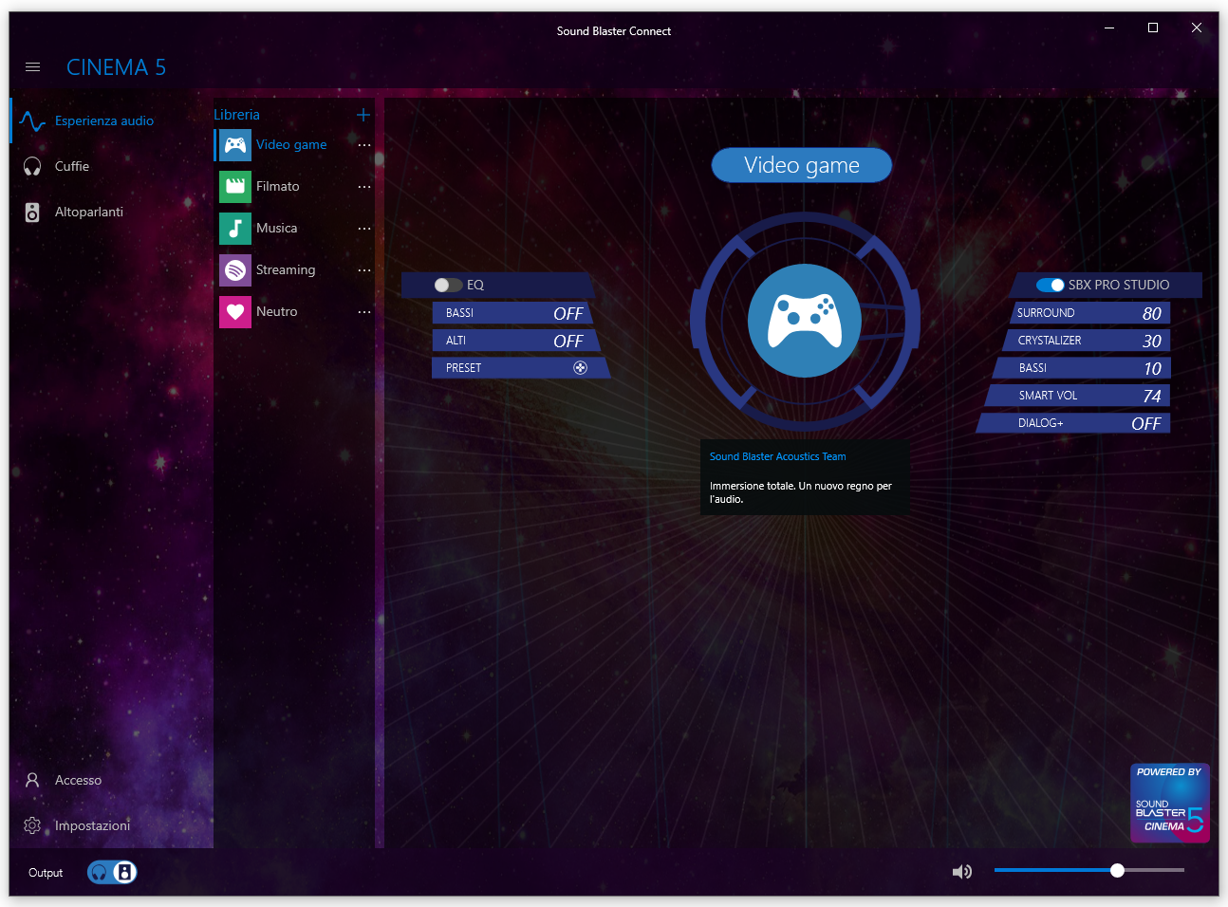Viewport: 1228px width, 907px height.
Task: Click the EQ PRESET selector icon
Action: tap(581, 368)
